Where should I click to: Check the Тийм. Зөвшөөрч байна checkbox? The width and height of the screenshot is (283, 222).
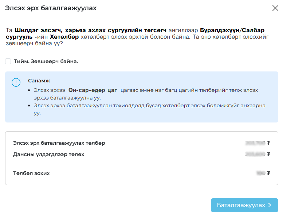tap(8, 61)
